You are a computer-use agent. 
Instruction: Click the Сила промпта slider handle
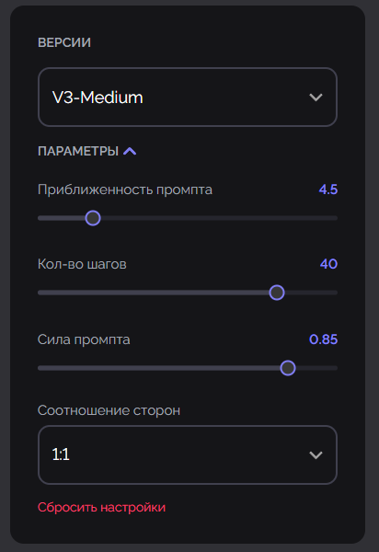click(288, 368)
